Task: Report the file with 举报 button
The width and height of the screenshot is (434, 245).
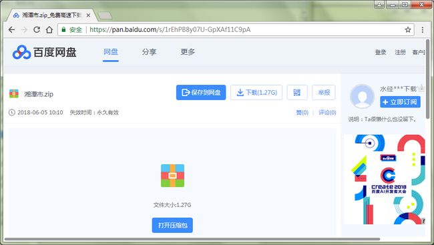Action: pos(324,92)
